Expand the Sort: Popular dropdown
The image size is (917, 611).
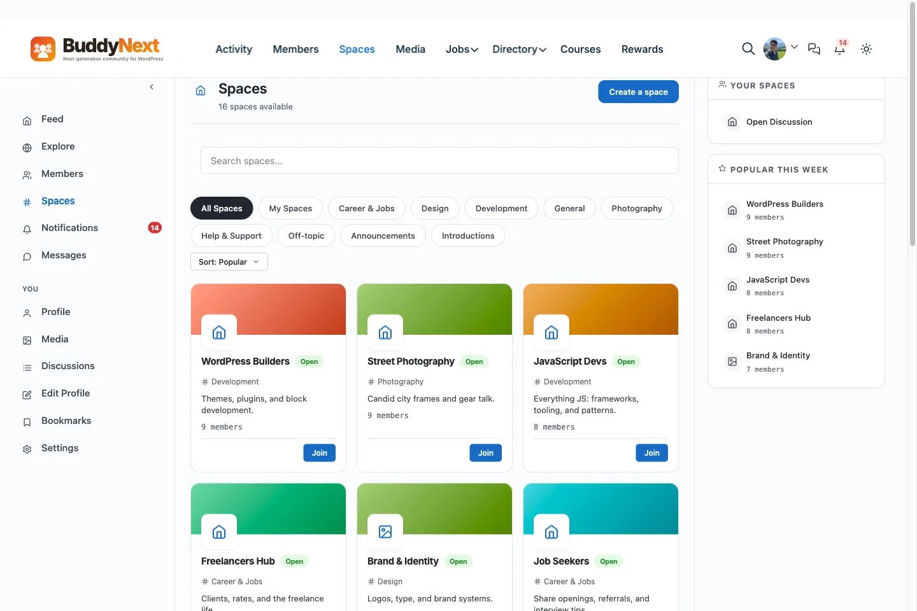[229, 262]
